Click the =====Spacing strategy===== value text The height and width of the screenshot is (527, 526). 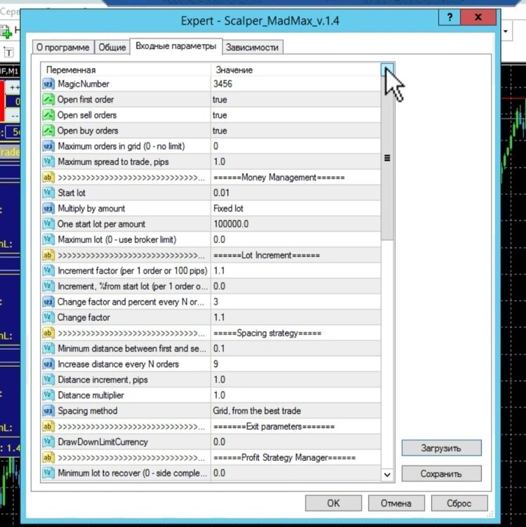267,333
